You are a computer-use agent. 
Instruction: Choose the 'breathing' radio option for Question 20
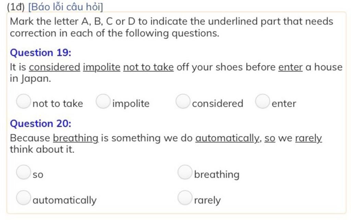click(185, 172)
